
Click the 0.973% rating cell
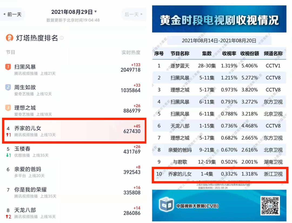(229, 90)
